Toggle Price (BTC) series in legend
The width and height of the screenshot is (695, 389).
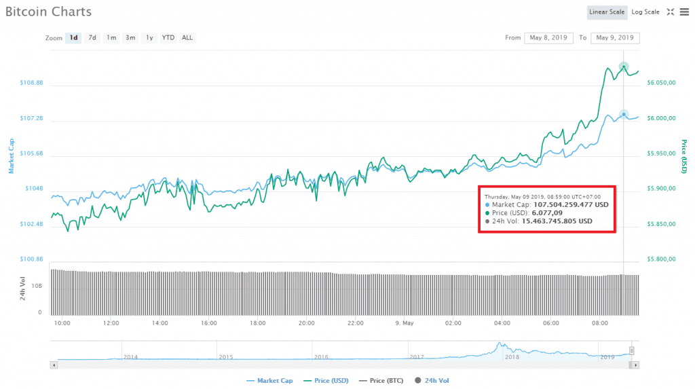[381, 381]
